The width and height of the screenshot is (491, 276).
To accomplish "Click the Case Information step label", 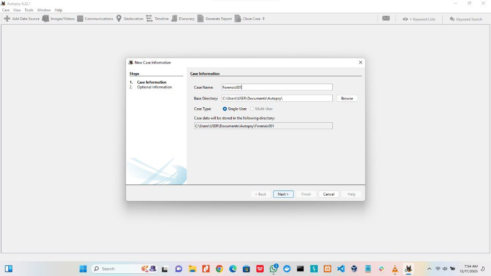I will pos(151,82).
